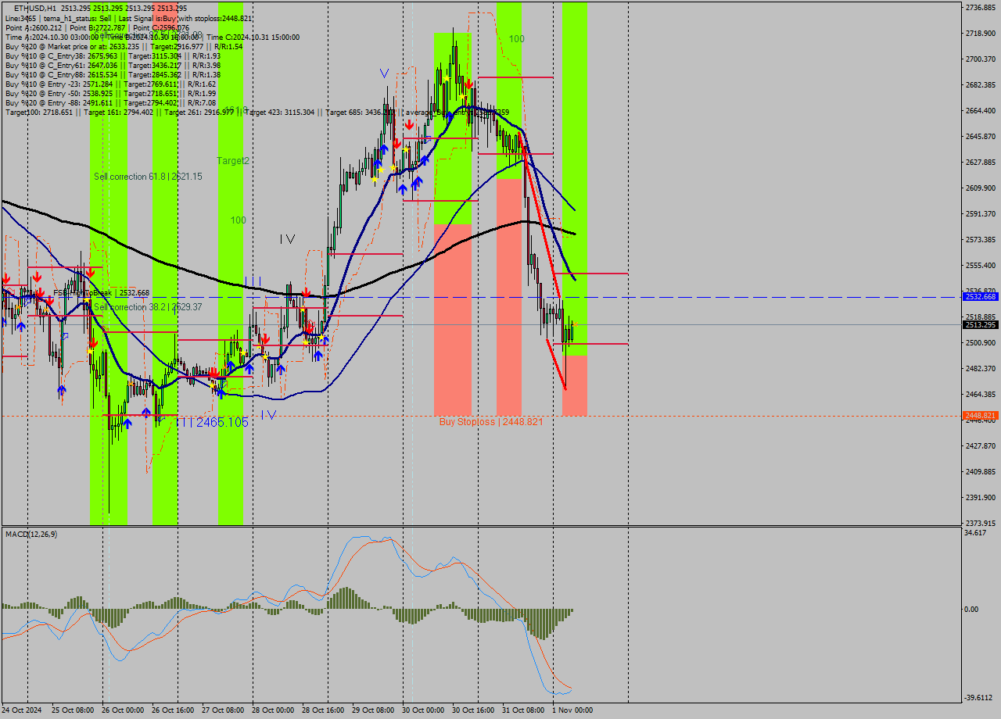Select the MACD(12,26,9) indicator label
This screenshot has width=1001, height=719.
click(x=31, y=534)
